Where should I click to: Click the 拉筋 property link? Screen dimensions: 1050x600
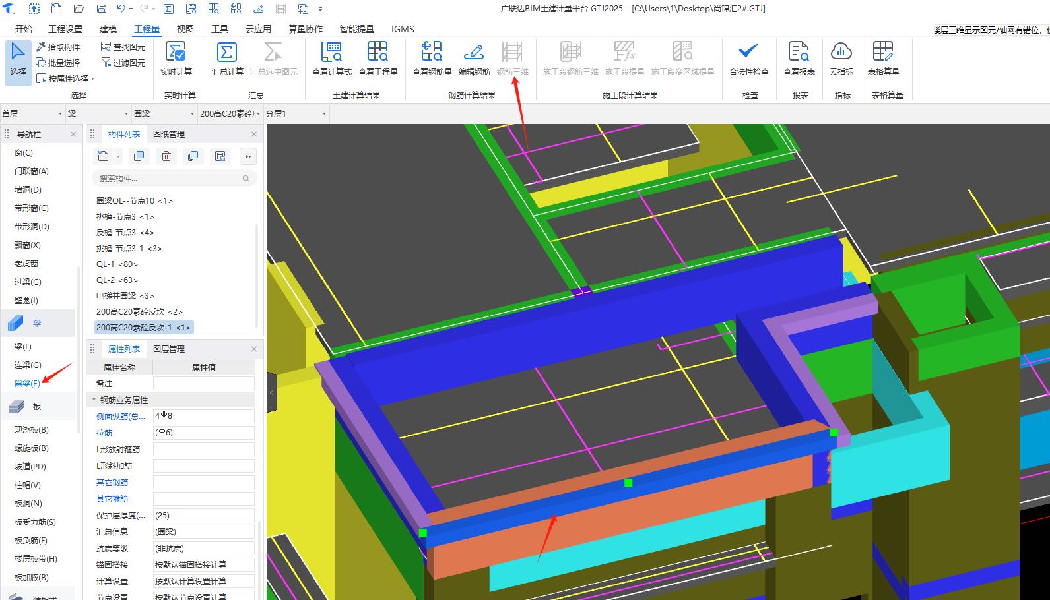(104, 433)
